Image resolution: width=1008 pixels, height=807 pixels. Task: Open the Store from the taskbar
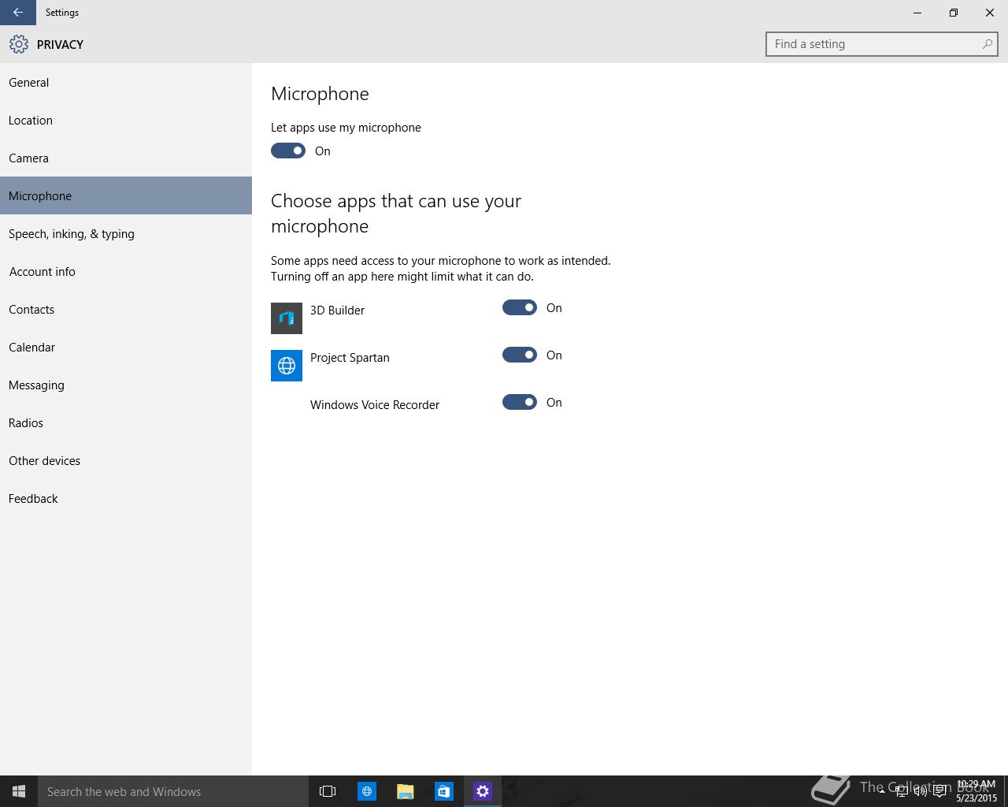tap(443, 791)
